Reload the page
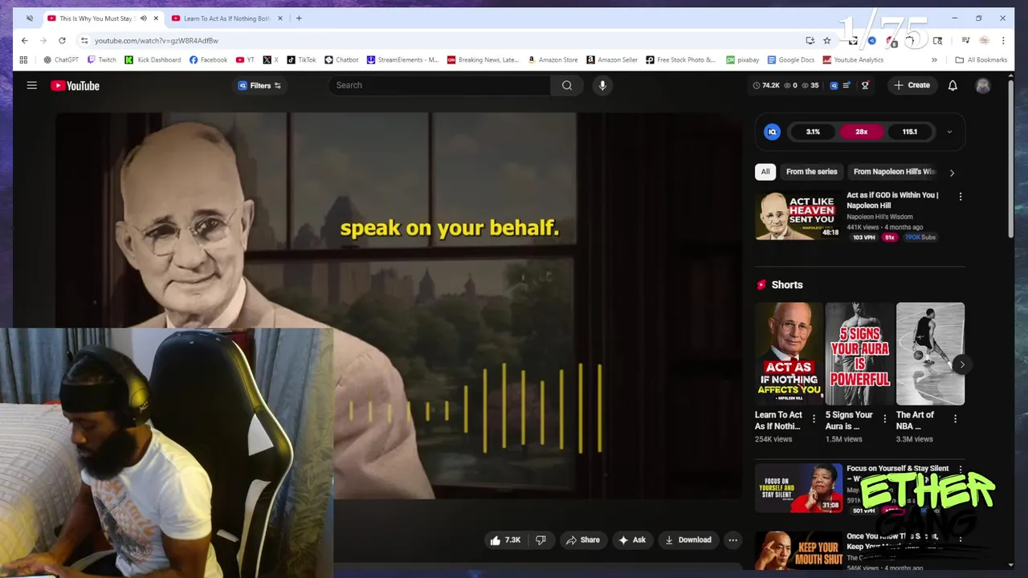This screenshot has height=578, width=1028. point(62,40)
